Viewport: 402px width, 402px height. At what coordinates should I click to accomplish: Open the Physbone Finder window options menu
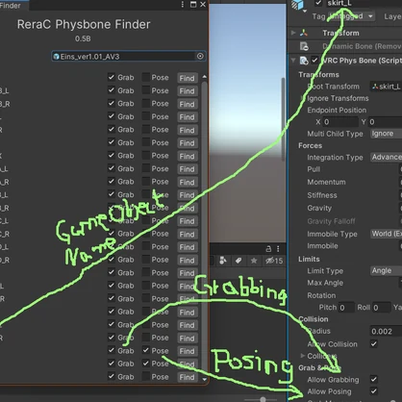183,4
